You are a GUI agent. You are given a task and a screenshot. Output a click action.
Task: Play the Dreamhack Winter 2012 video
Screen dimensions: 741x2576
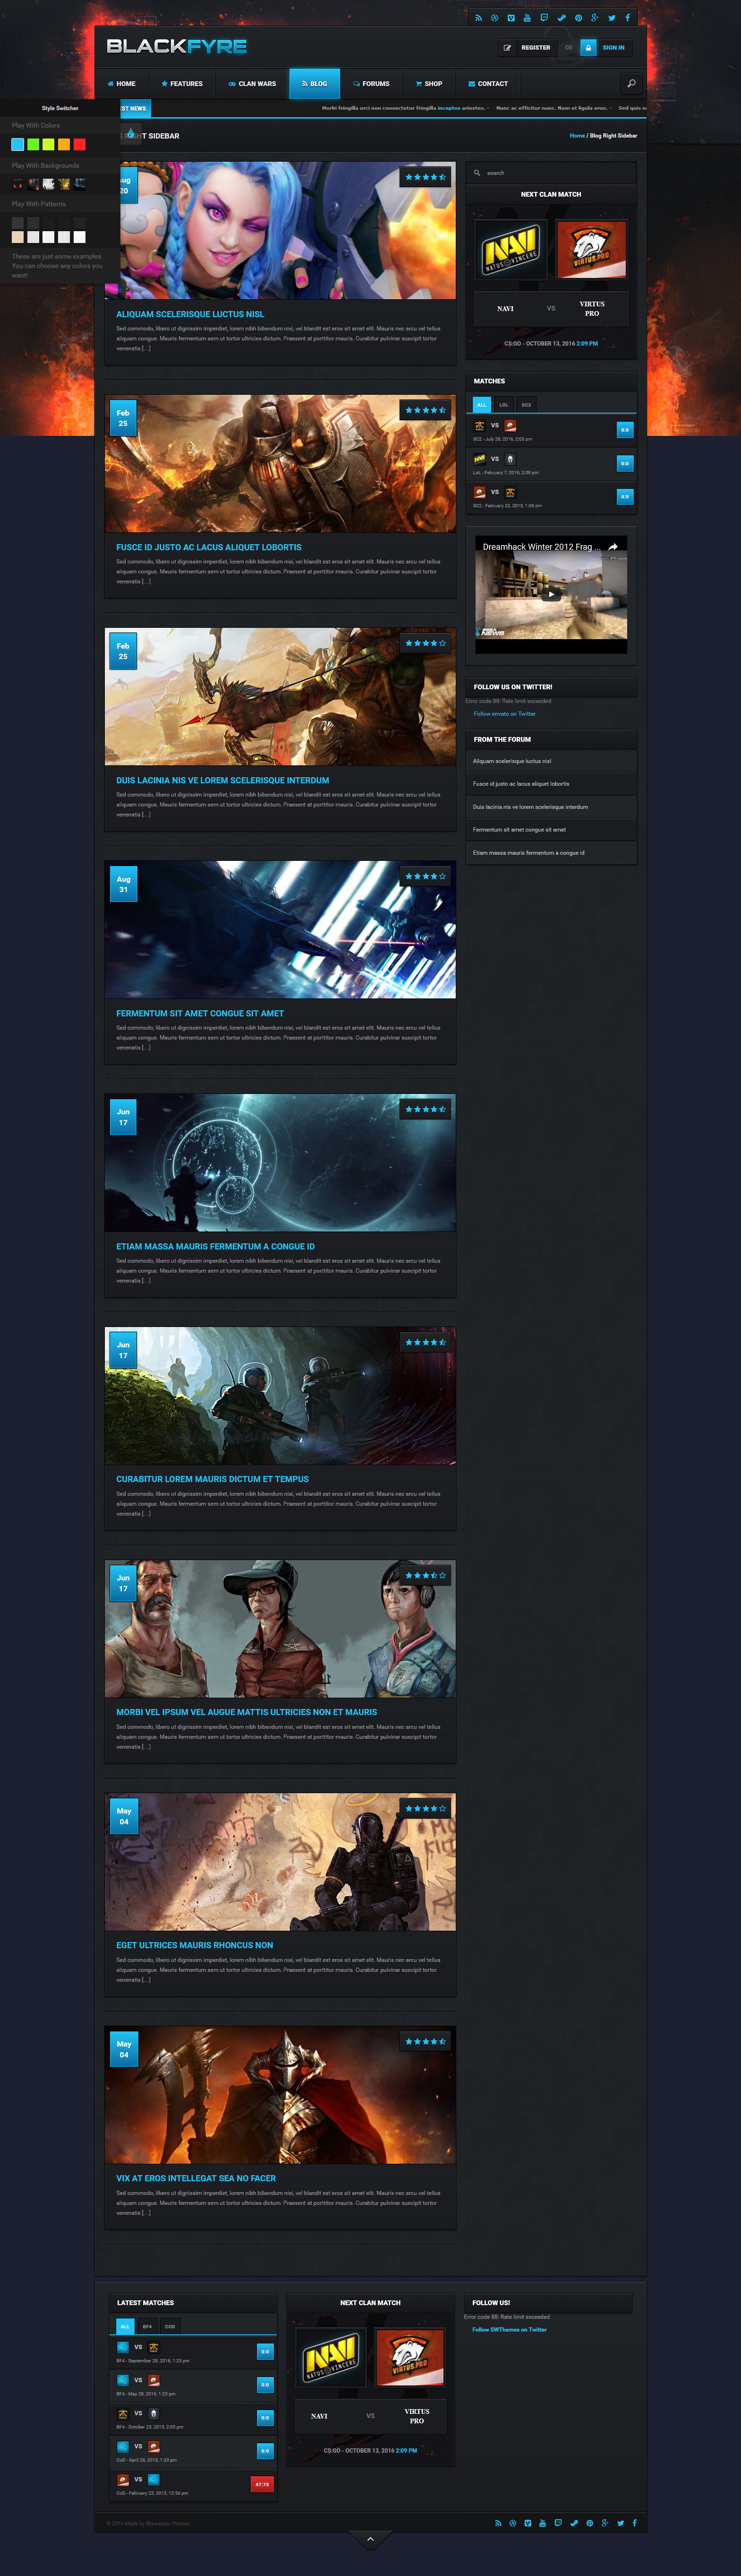(x=551, y=593)
